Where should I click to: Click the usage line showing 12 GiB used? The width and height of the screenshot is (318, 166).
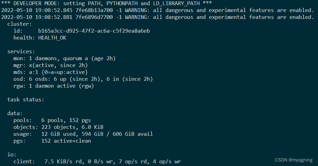point(83,134)
